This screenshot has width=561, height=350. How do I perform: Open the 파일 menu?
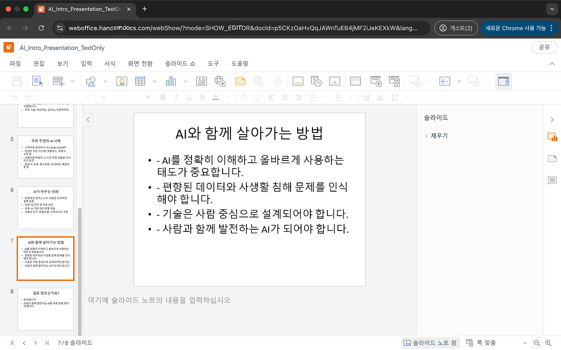click(x=15, y=63)
